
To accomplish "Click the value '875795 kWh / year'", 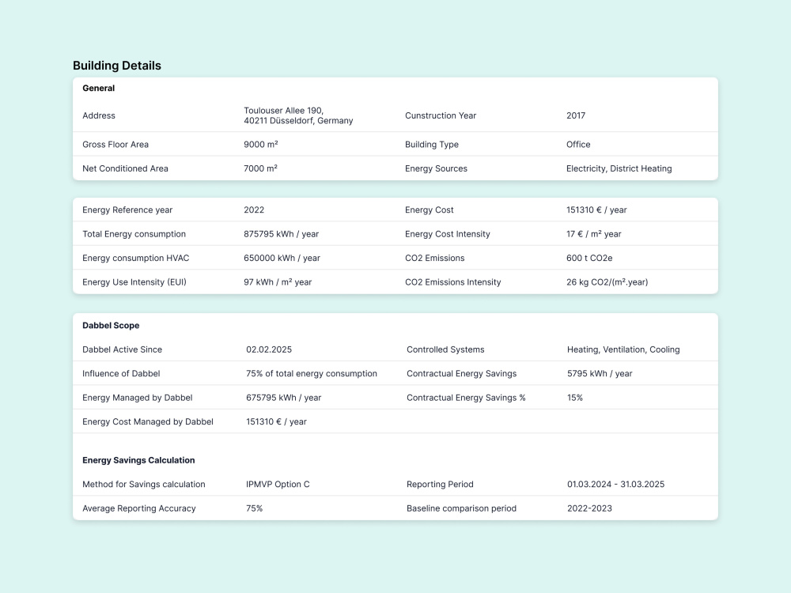I will pos(281,234).
